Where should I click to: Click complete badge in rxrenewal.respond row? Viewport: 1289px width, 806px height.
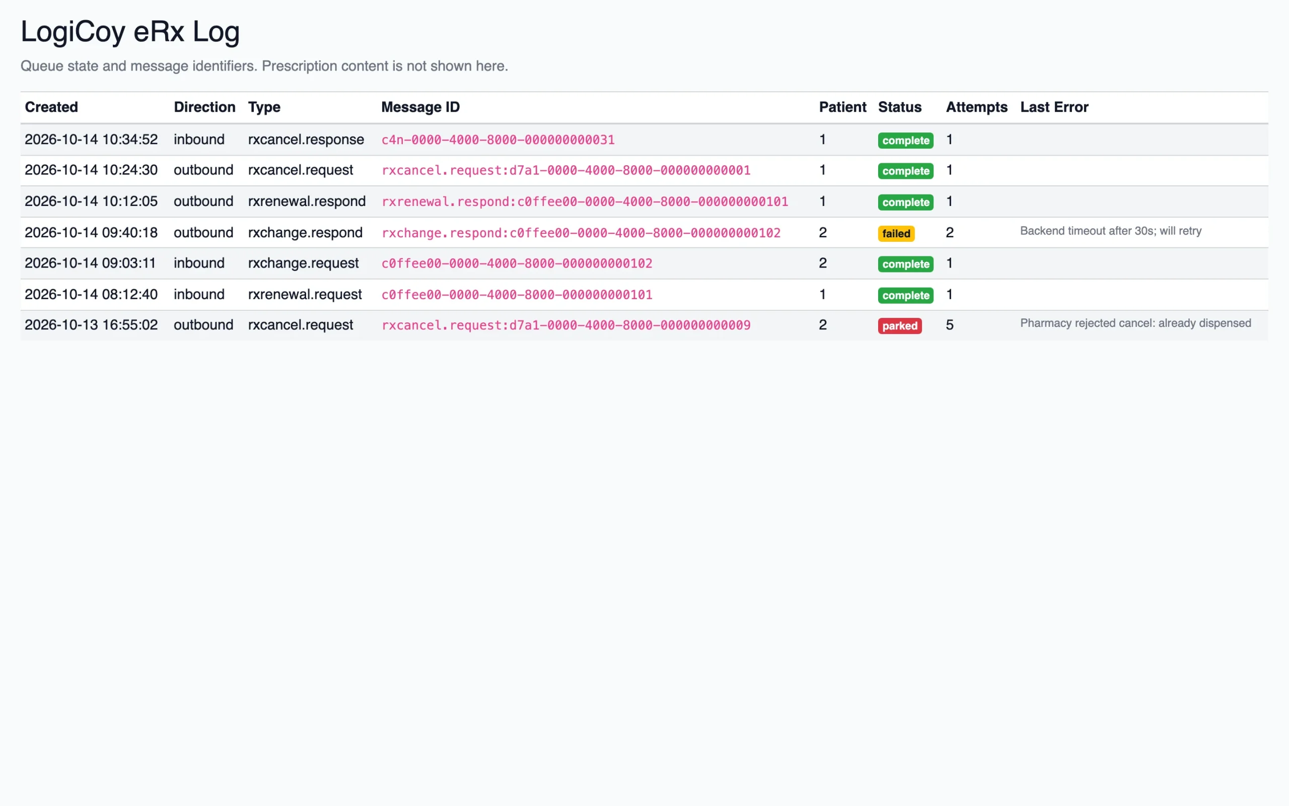click(905, 202)
